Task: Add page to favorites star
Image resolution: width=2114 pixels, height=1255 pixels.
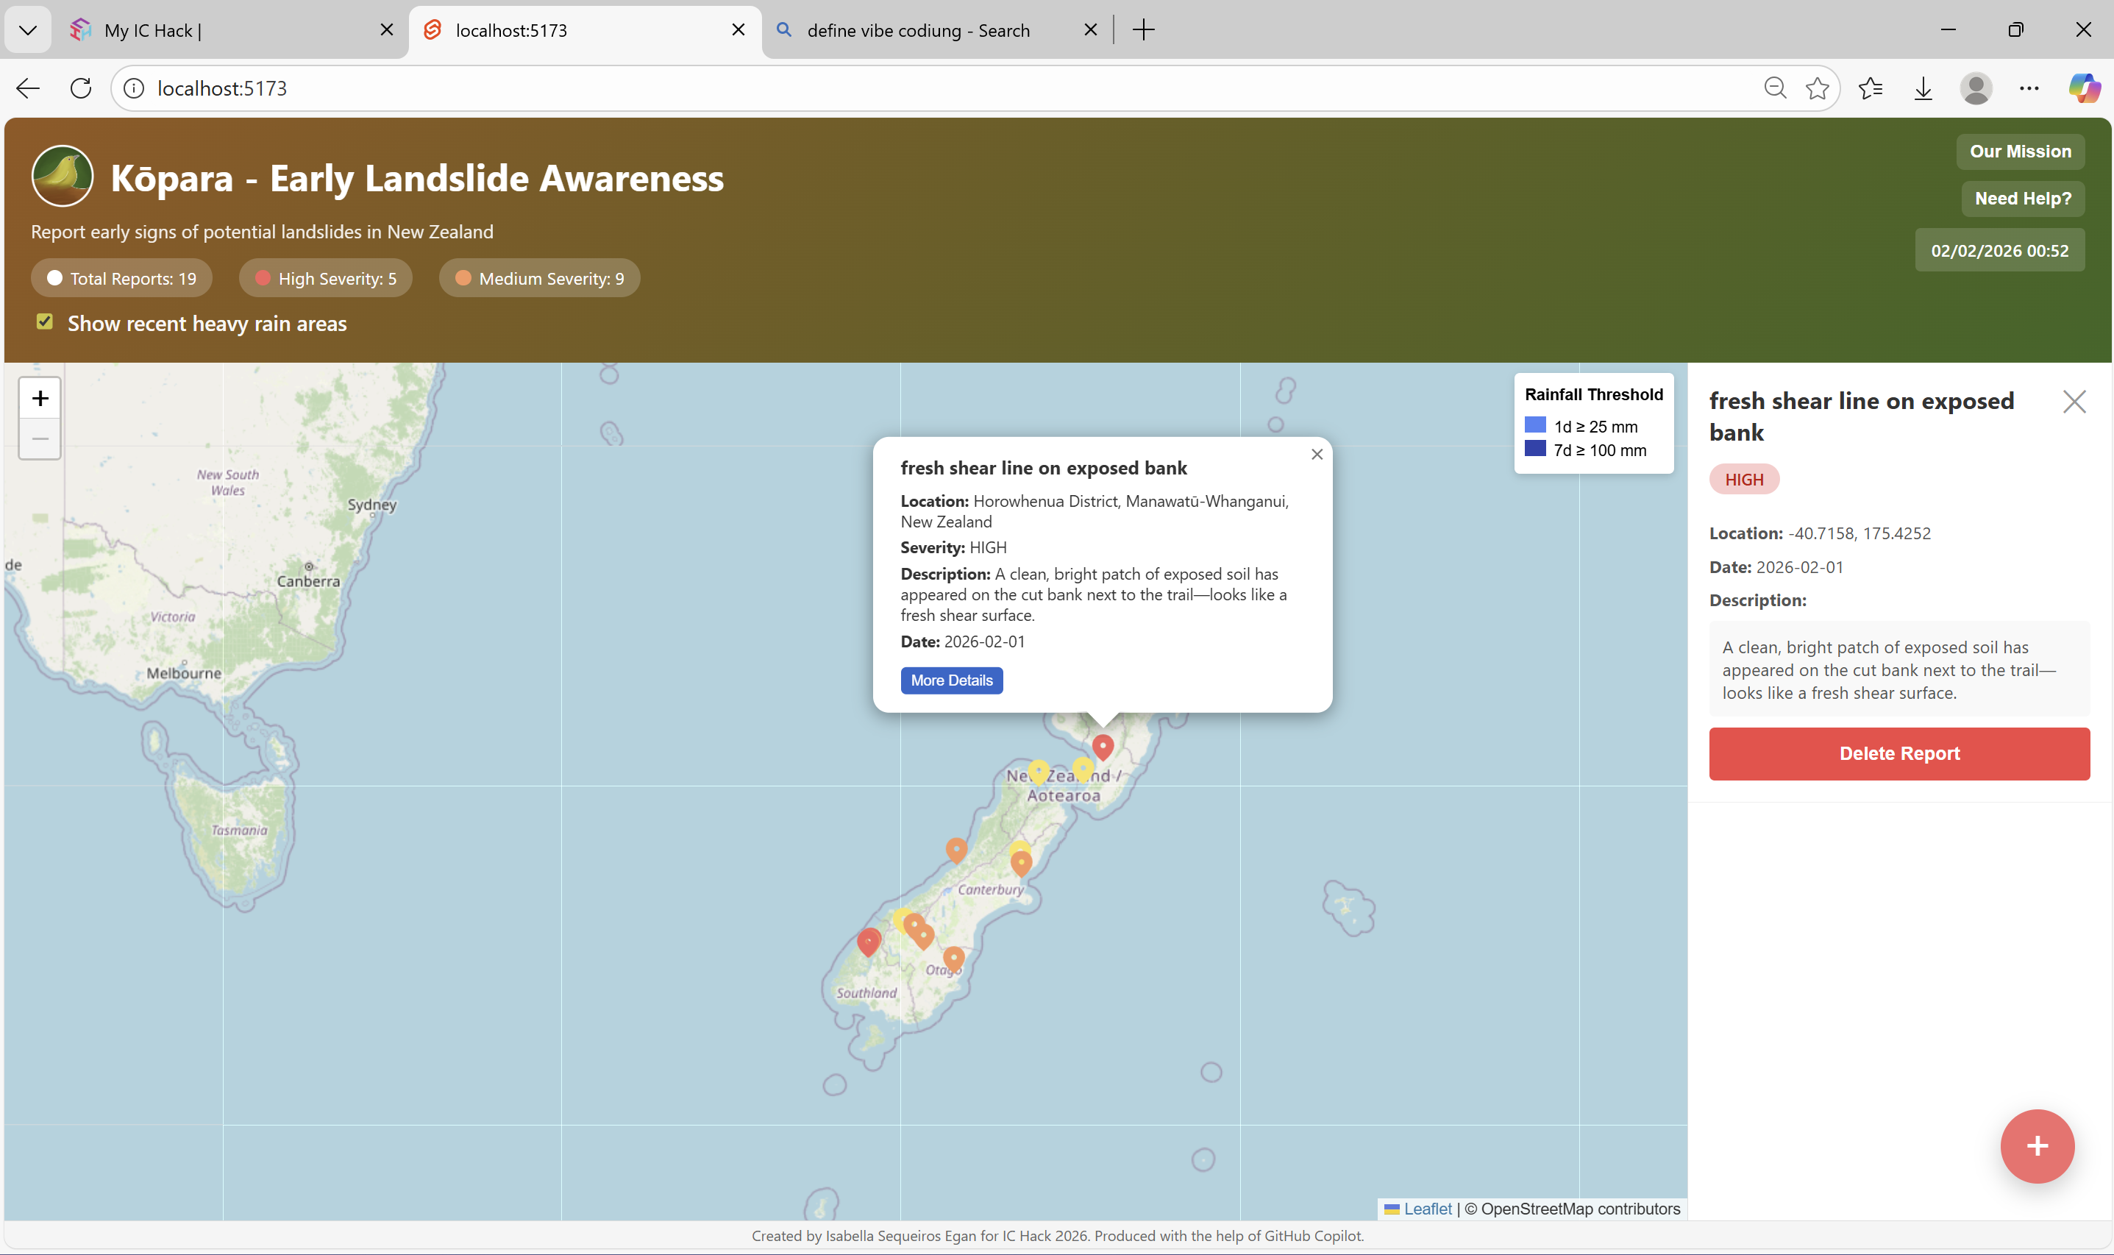Action: coord(1816,88)
